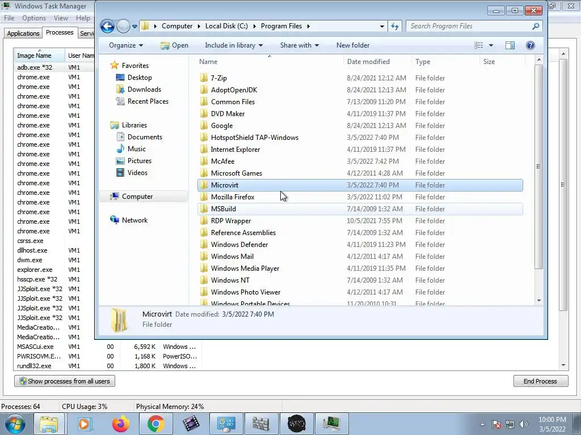Open the Organize dropdown menu
The height and width of the screenshot is (435, 581).
[125, 45]
